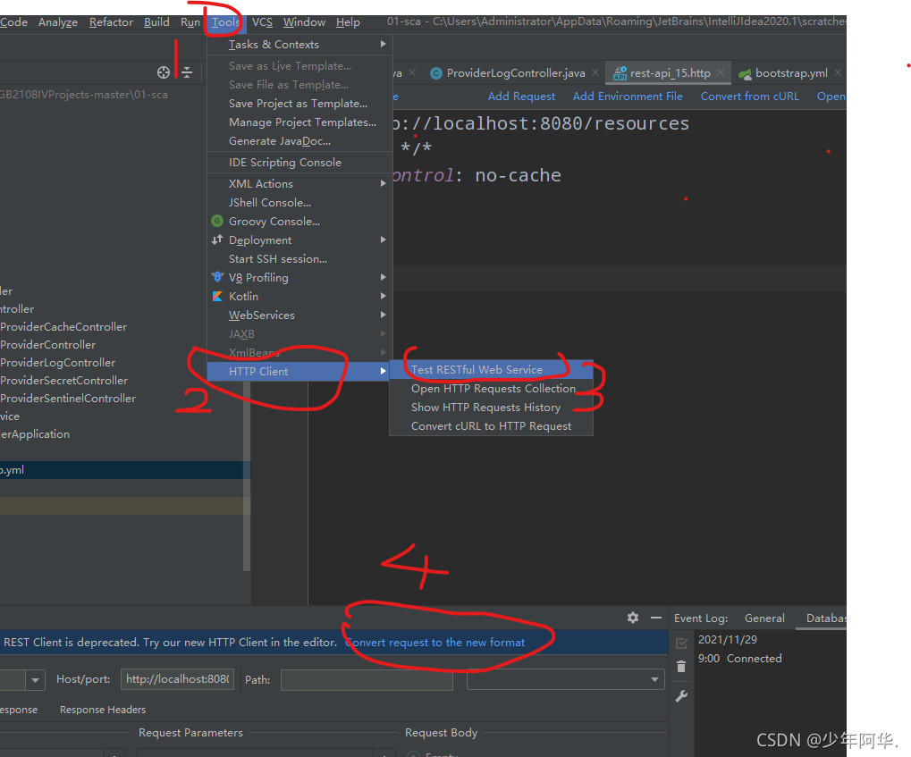Minimize the REST client tool window
Viewport: 911px width, 757px height.
tap(656, 618)
